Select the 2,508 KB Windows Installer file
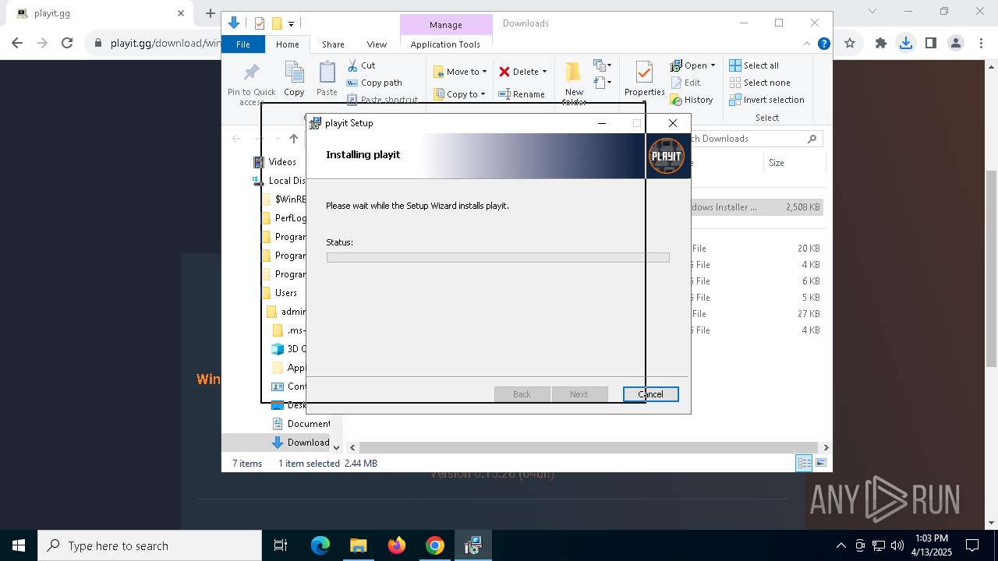998x561 pixels. click(756, 207)
